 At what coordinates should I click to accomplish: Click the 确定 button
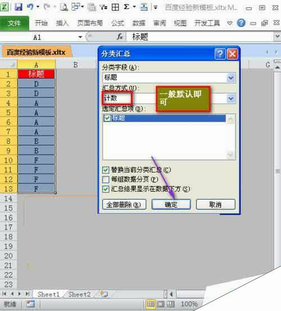tap(171, 205)
